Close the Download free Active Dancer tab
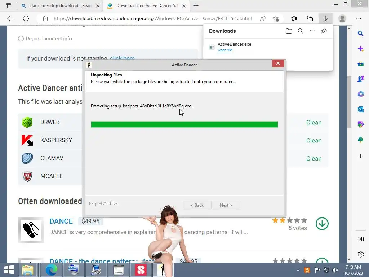This screenshot has width=369, height=277. pyautogui.click(x=184, y=6)
